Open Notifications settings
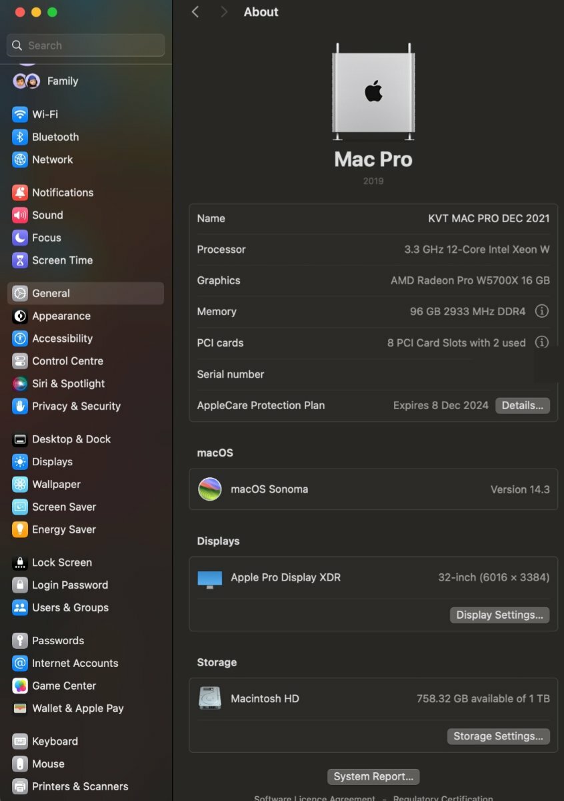564x801 pixels. pos(85,192)
